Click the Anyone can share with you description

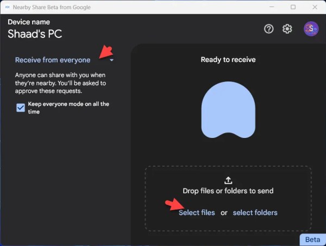(60, 83)
